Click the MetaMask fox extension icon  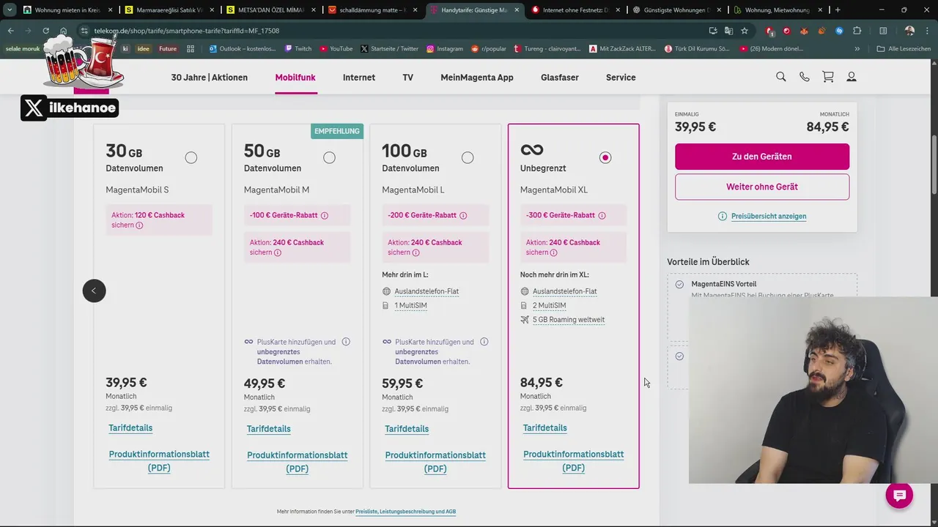[805, 31]
